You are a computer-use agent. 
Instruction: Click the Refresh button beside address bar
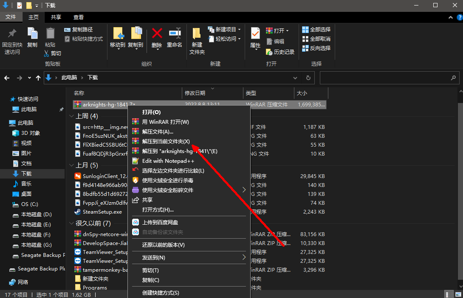[308, 78]
